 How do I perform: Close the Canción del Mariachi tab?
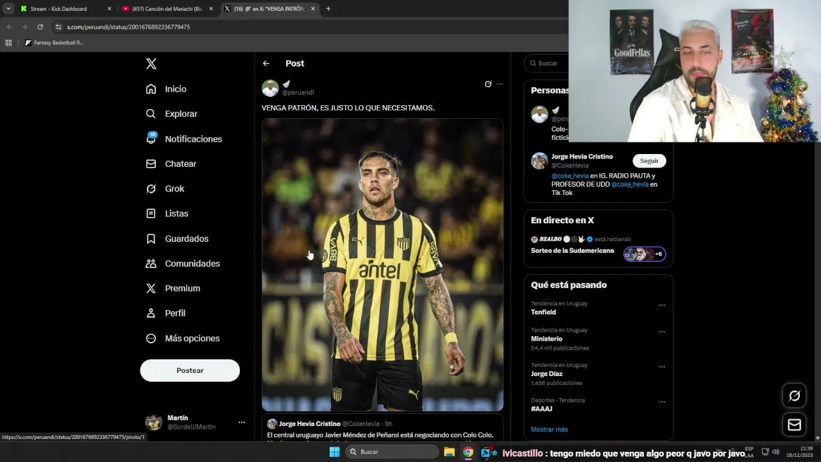[211, 9]
